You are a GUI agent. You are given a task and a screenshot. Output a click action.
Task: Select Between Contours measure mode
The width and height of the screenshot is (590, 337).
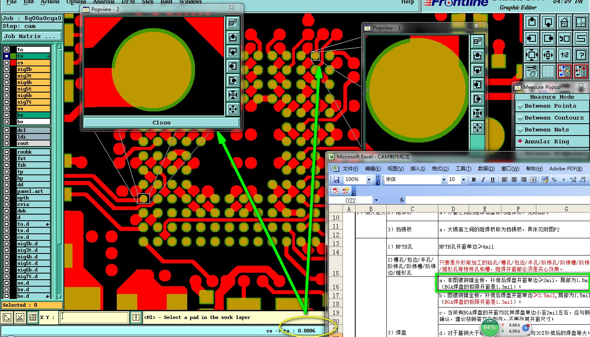point(551,118)
